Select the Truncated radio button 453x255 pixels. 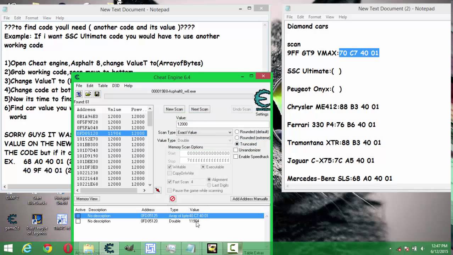237,144
